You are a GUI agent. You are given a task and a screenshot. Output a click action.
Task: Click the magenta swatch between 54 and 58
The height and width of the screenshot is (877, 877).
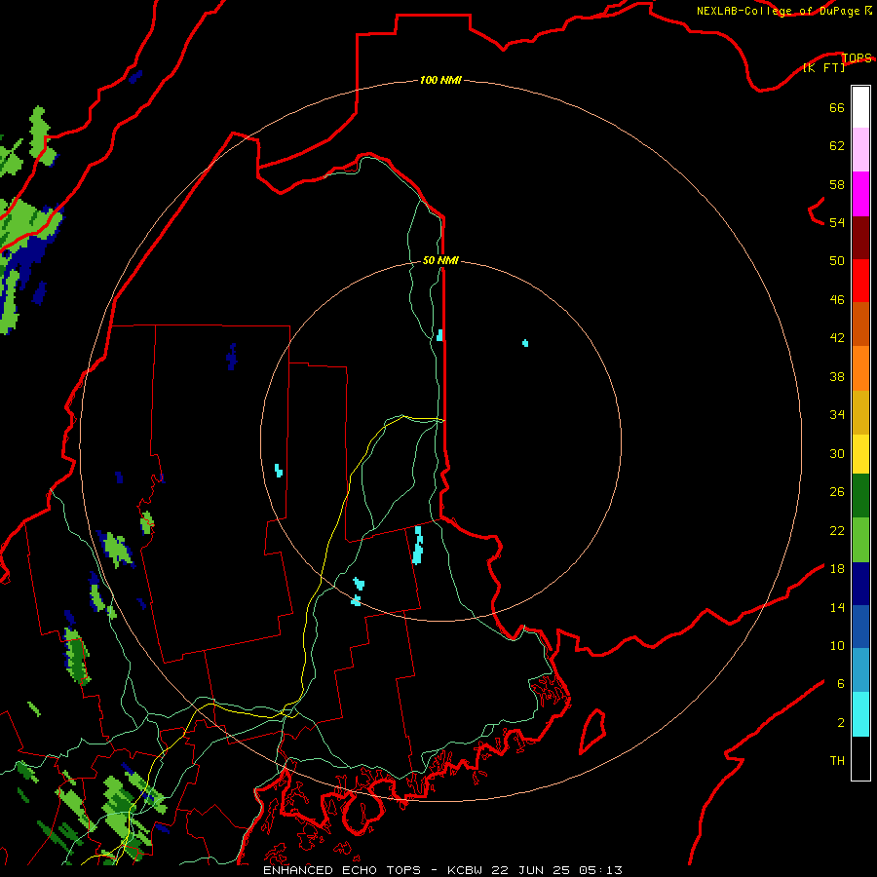[860, 194]
